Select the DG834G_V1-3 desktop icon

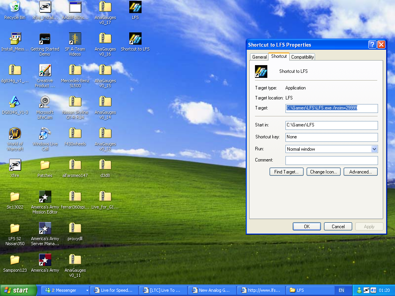[15, 105]
